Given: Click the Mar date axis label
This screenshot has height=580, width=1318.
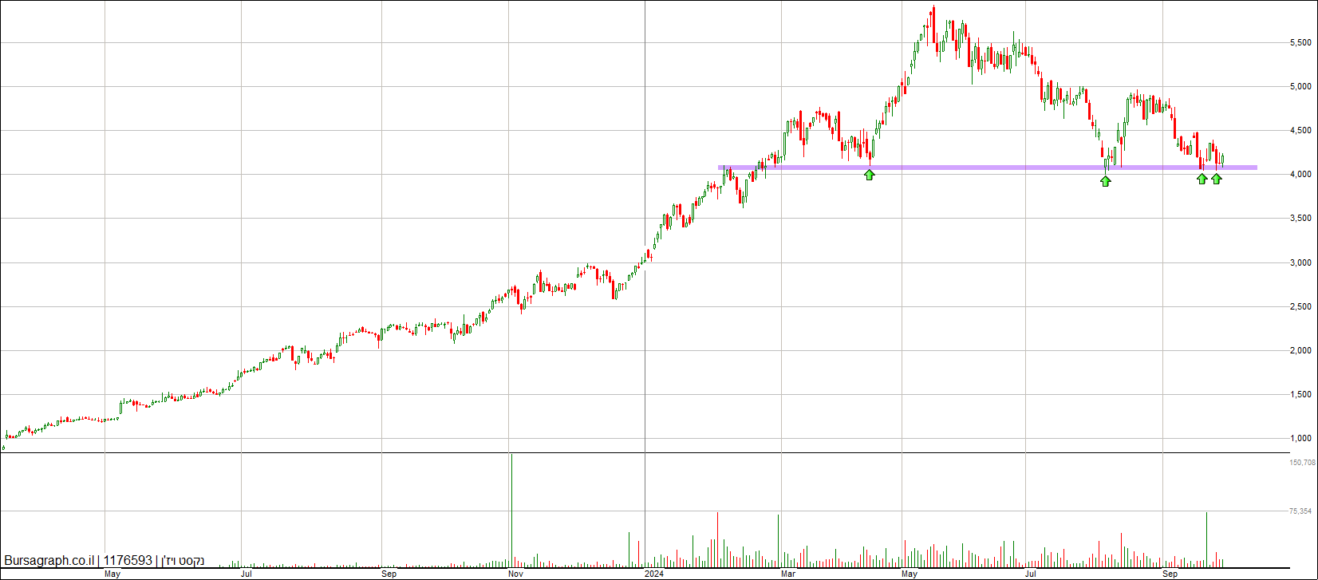Looking at the screenshot, I should [788, 574].
